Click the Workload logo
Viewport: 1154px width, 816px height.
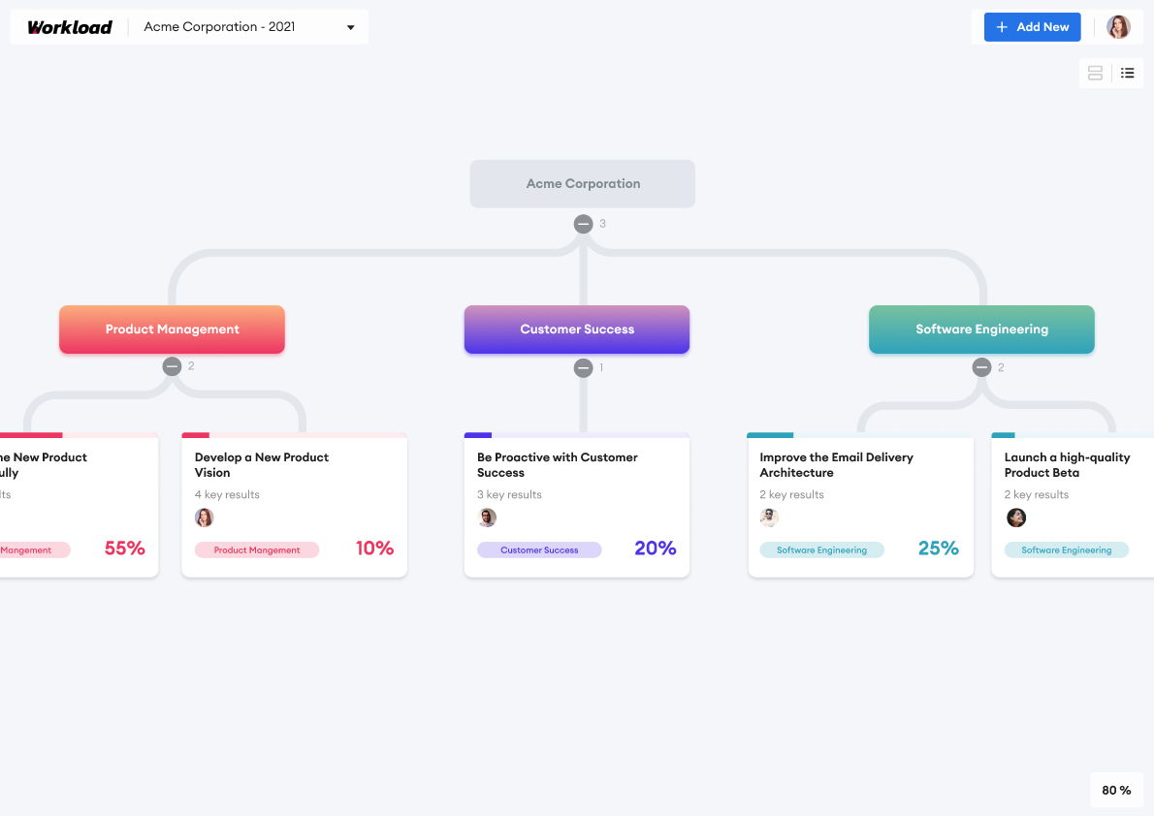(x=69, y=26)
